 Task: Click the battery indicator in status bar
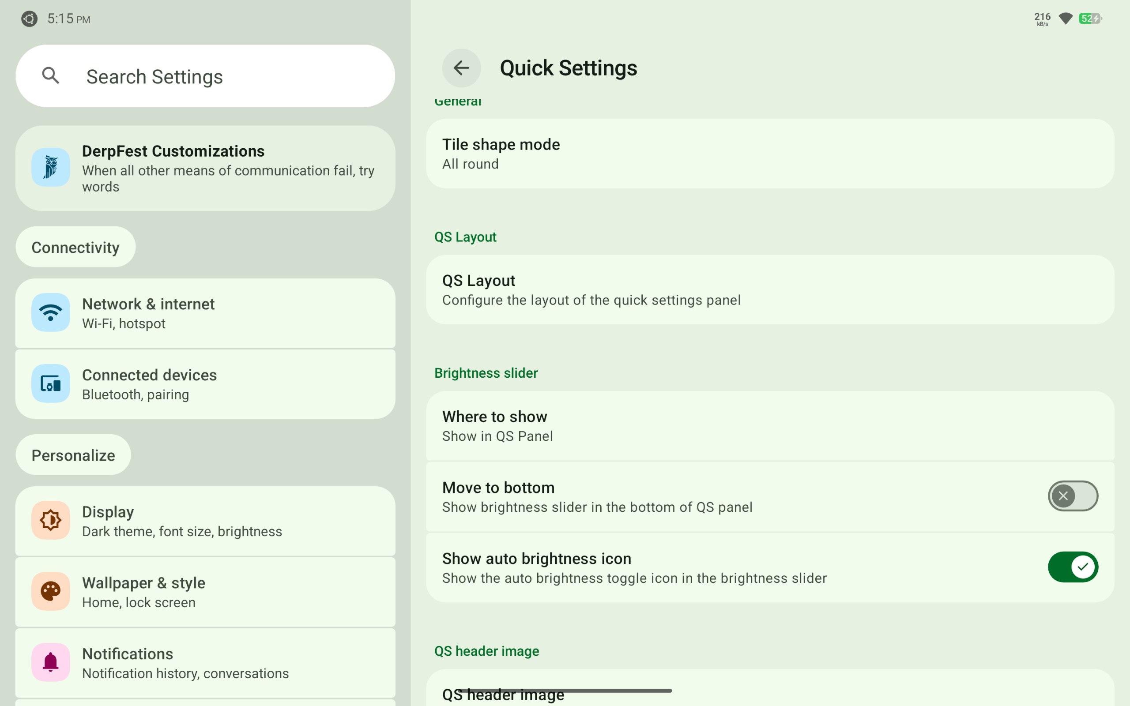click(x=1090, y=19)
